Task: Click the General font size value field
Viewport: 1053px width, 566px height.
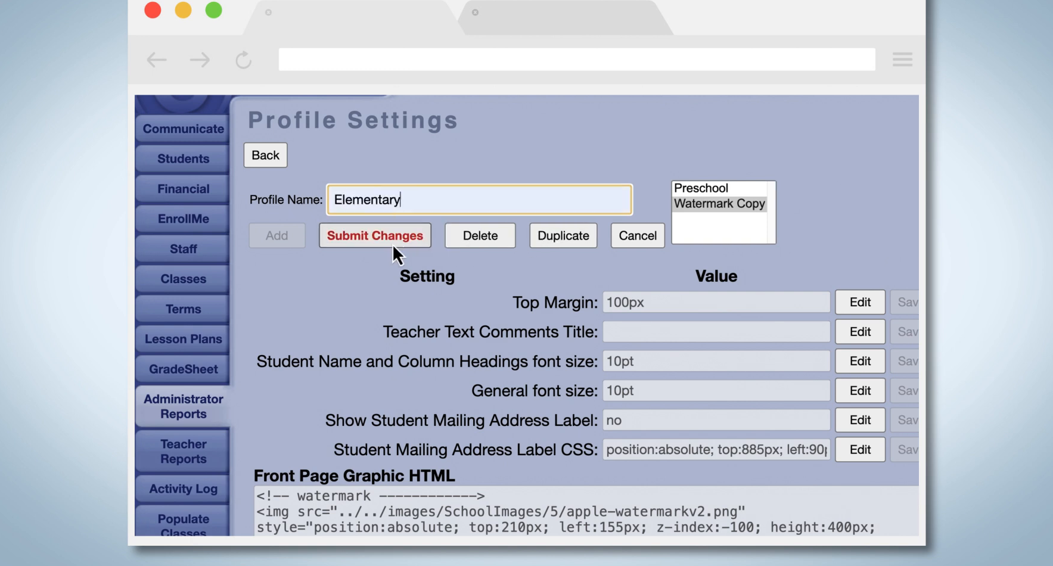Action: [x=716, y=391]
